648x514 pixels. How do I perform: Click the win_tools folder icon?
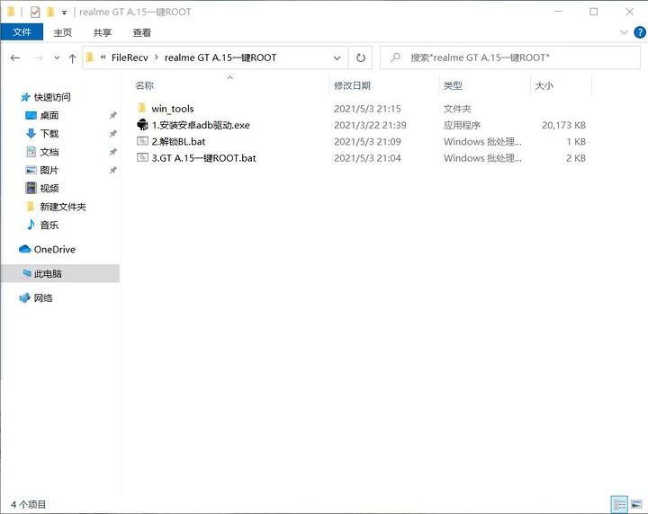142,108
